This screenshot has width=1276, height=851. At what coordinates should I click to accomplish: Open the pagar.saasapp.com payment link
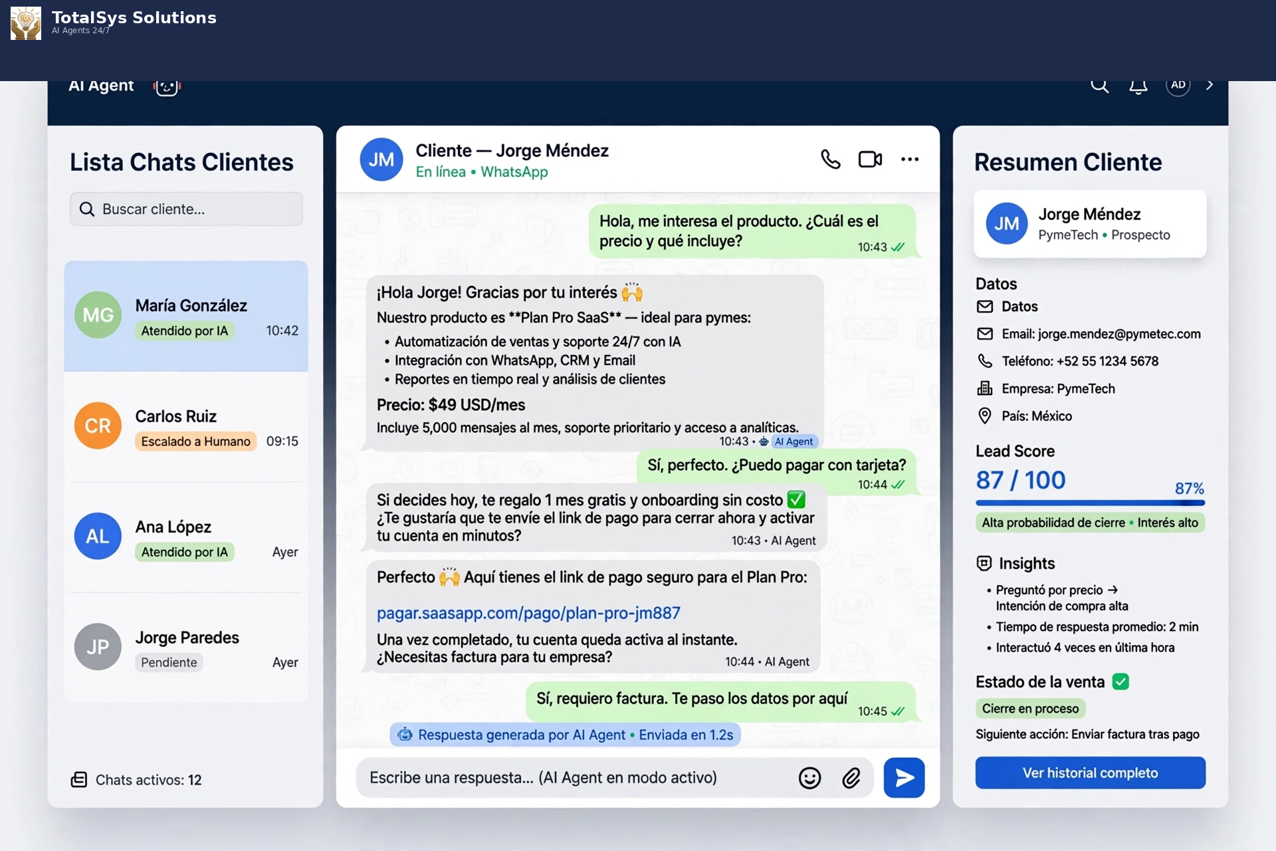click(528, 613)
